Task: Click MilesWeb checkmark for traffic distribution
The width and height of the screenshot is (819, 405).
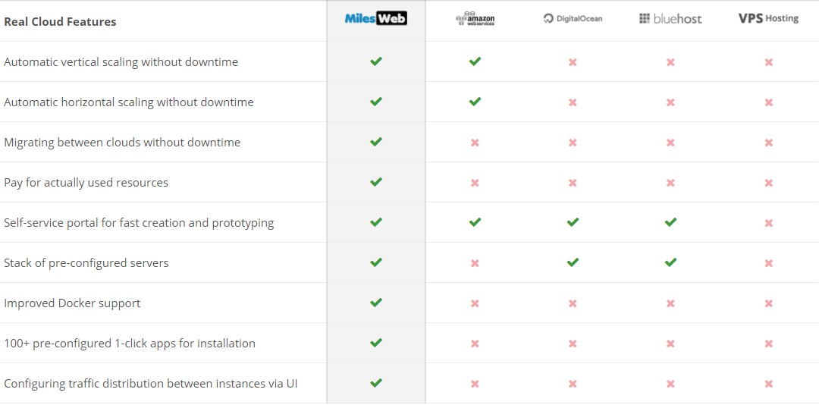Action: [376, 383]
